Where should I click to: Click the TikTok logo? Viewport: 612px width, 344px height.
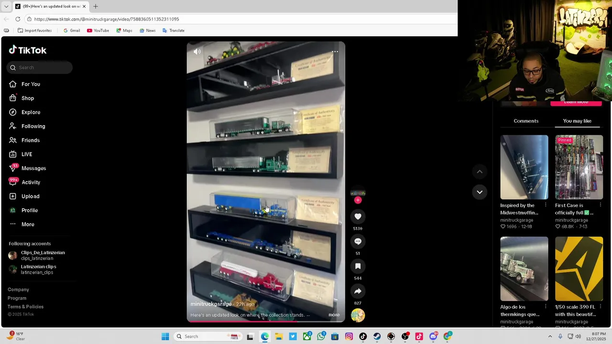(x=28, y=50)
